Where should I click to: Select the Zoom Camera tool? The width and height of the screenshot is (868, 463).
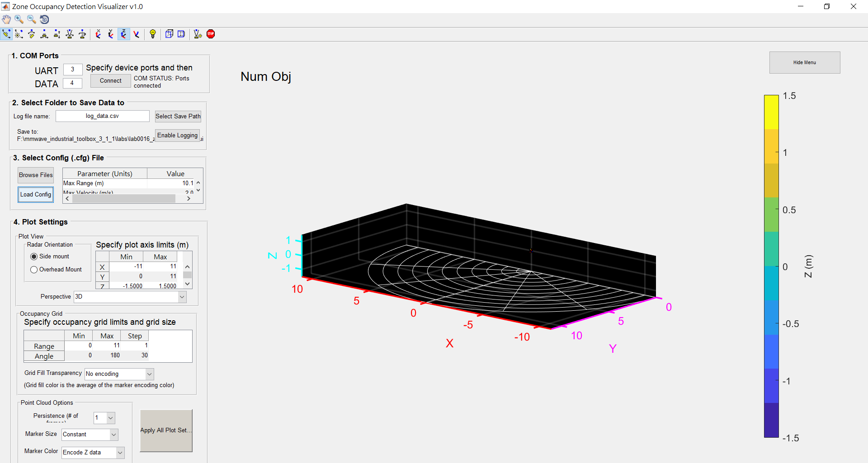70,34
